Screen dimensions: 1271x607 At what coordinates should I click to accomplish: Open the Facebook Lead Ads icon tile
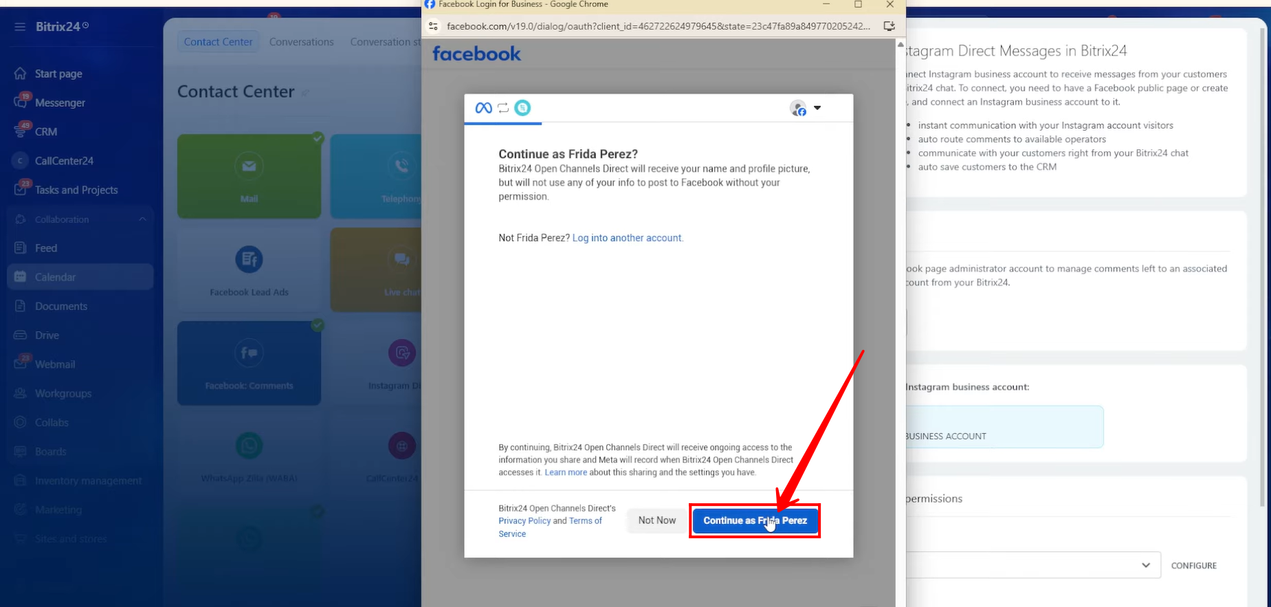tap(249, 260)
